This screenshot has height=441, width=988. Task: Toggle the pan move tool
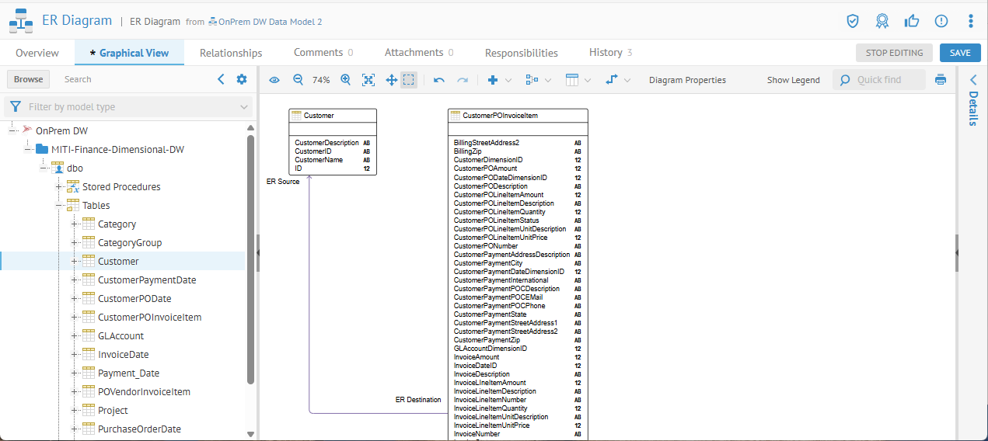(x=391, y=80)
